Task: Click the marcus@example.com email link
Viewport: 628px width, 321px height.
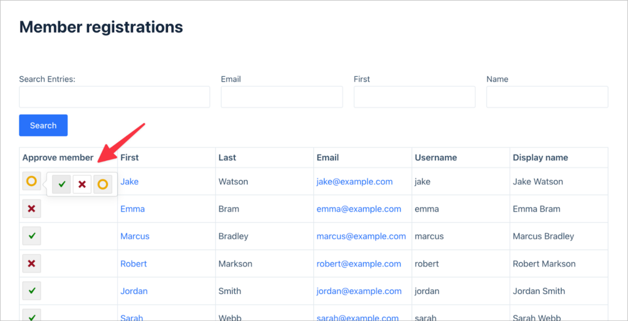Action: (361, 236)
